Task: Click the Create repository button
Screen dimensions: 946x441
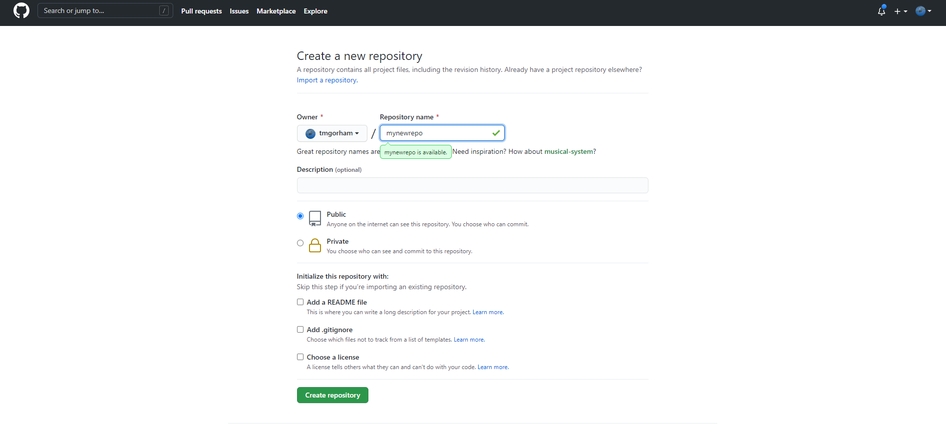Action: point(332,395)
